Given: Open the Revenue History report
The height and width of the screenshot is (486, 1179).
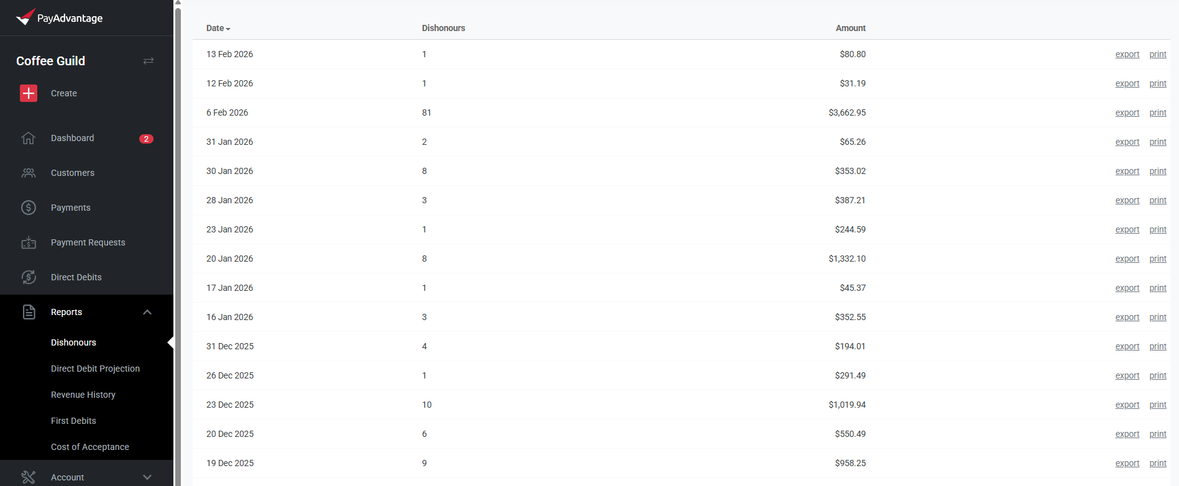Looking at the screenshot, I should [x=83, y=395].
